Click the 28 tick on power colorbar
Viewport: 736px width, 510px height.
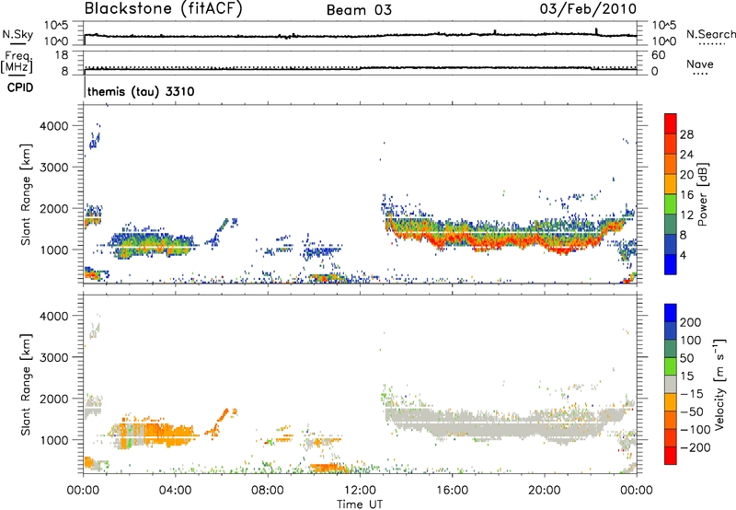(686, 134)
